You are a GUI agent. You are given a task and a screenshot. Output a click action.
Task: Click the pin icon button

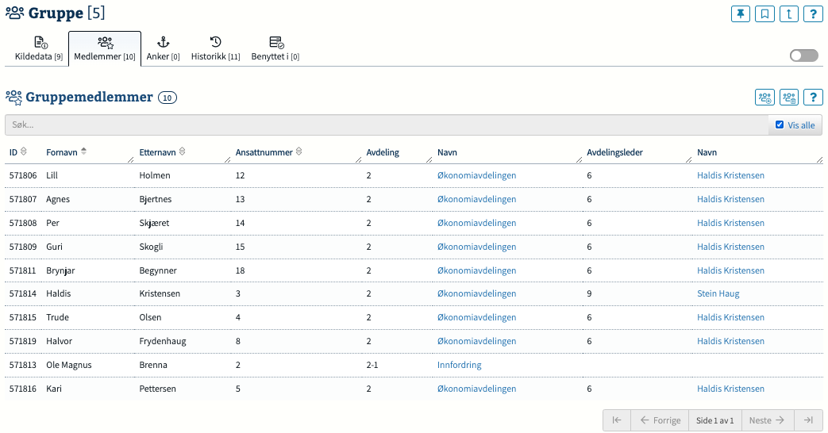pos(741,13)
